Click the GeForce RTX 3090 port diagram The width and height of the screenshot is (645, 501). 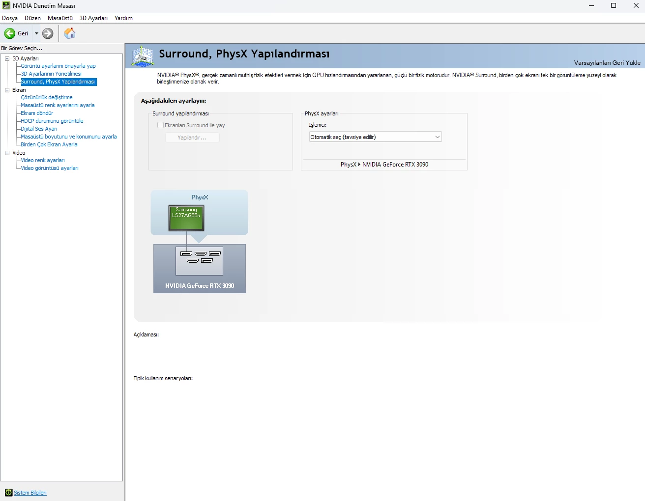coord(200,261)
